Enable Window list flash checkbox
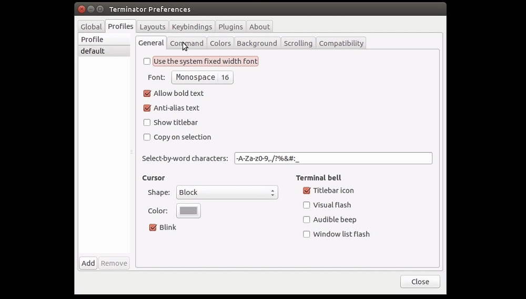 [x=307, y=234]
